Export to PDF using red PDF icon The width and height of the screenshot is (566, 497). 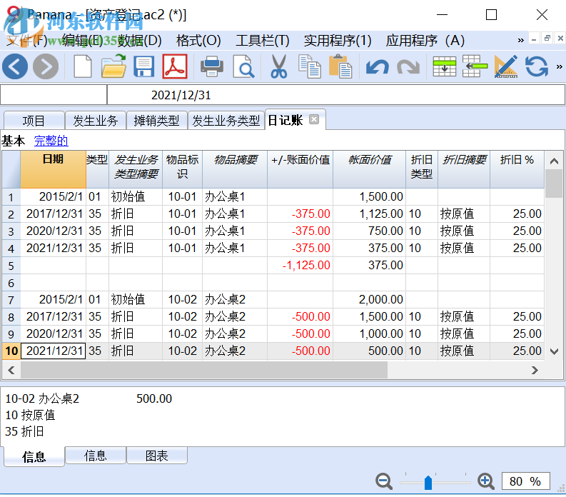pyautogui.click(x=175, y=66)
